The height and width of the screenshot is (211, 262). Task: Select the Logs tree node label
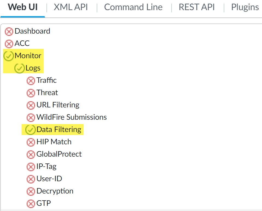pyautogui.click(x=33, y=68)
